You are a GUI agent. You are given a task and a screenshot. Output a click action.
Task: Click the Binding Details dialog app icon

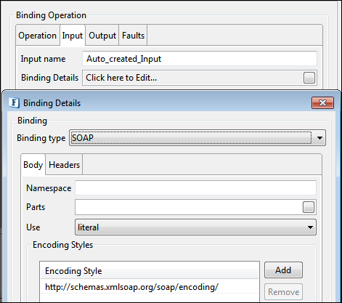(15, 102)
